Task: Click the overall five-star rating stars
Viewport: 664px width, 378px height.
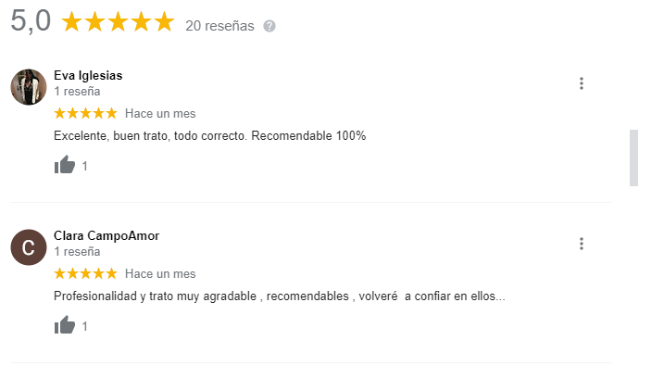Action: pos(118,23)
